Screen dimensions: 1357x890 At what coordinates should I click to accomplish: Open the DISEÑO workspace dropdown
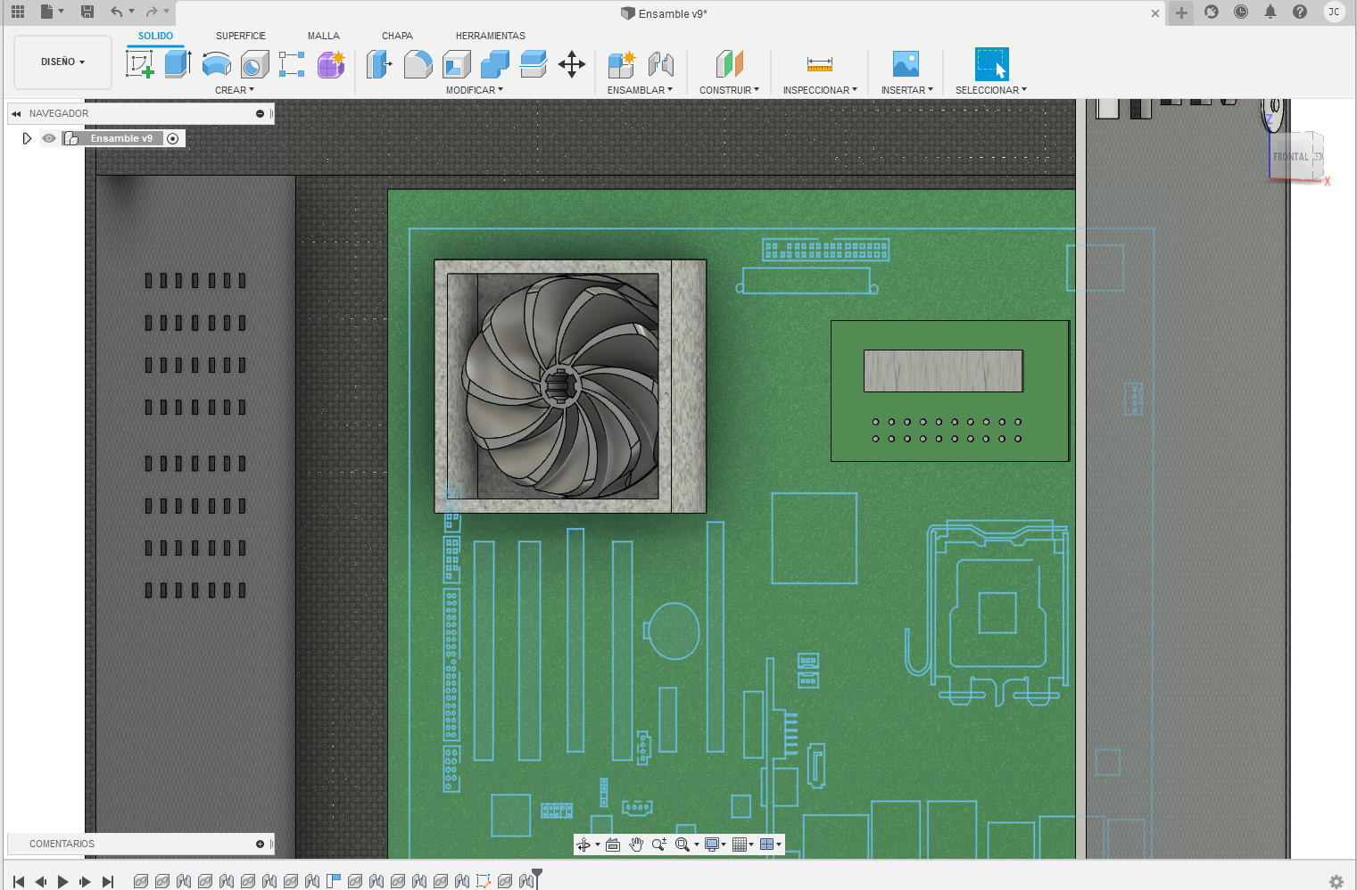62,62
